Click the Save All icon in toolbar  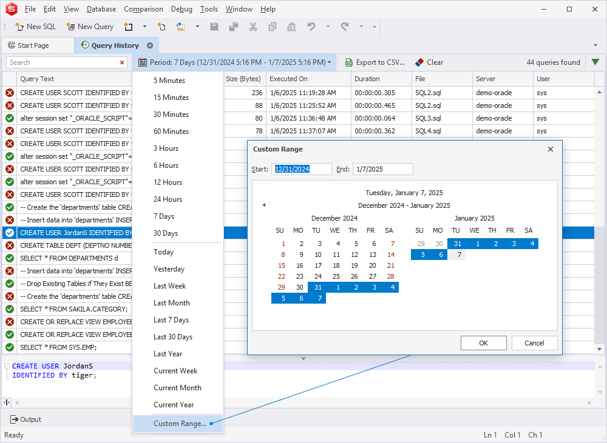pyautogui.click(x=234, y=27)
